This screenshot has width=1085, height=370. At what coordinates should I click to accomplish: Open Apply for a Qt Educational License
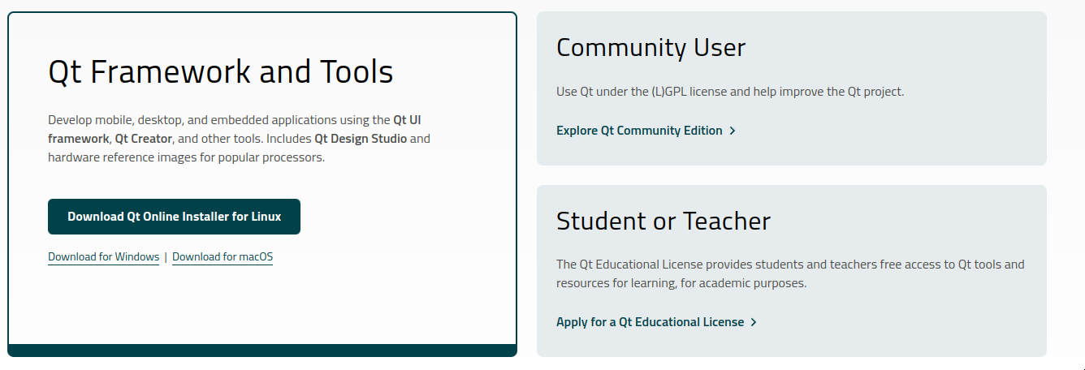650,322
